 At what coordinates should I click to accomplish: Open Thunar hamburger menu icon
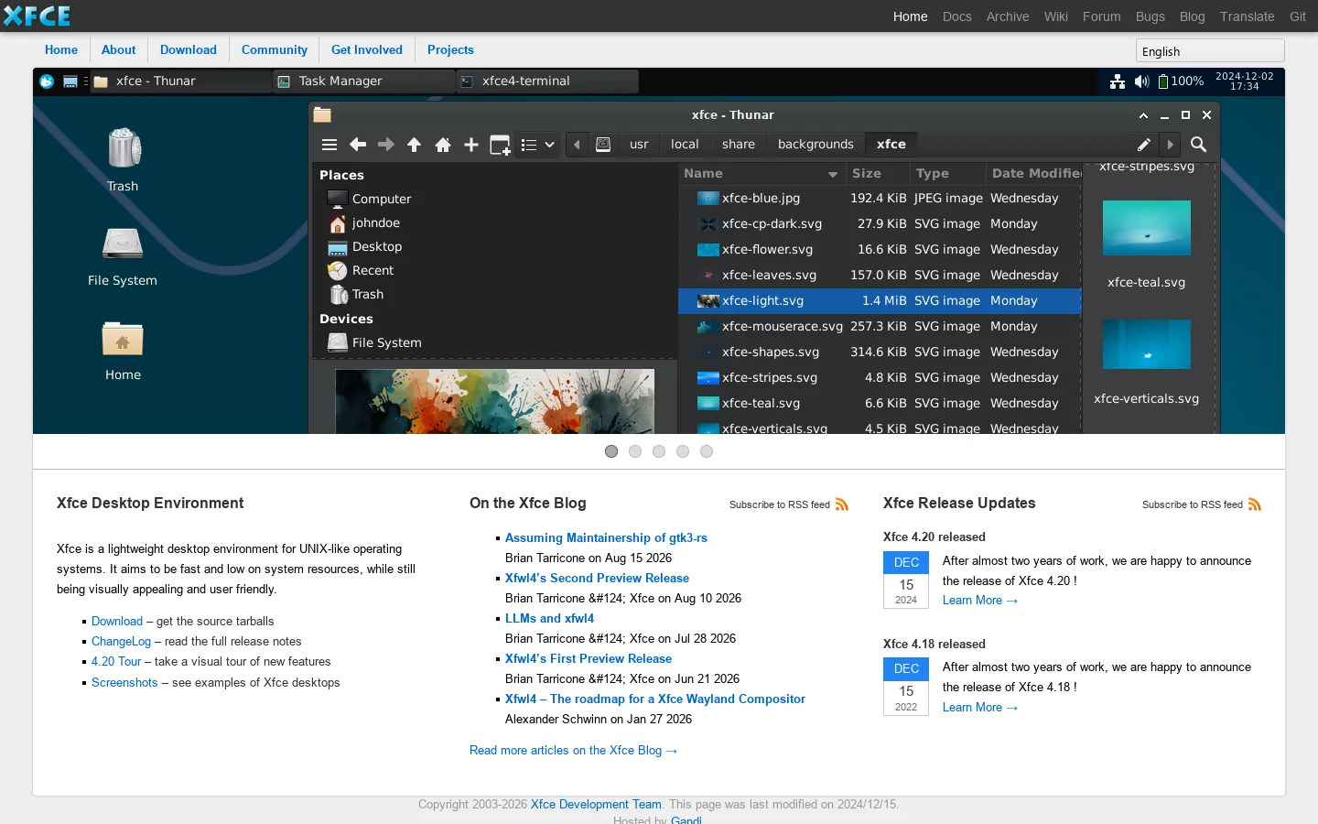329,145
